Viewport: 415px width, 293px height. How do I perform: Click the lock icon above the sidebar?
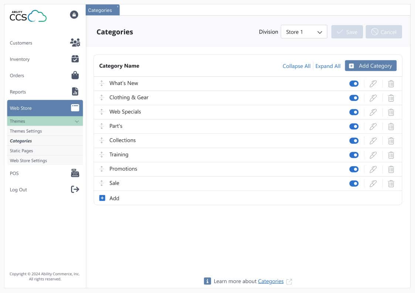click(74, 15)
